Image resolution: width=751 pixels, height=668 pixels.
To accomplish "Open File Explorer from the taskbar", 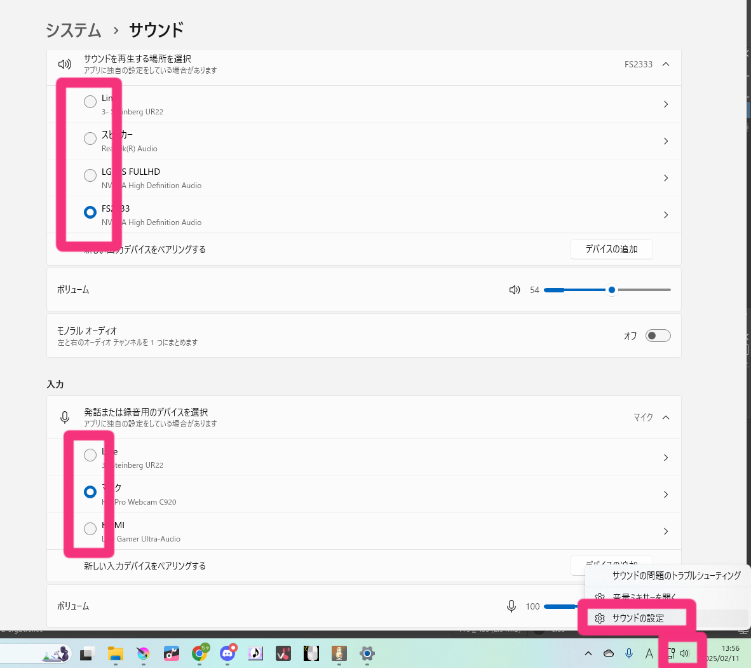I will [x=115, y=653].
